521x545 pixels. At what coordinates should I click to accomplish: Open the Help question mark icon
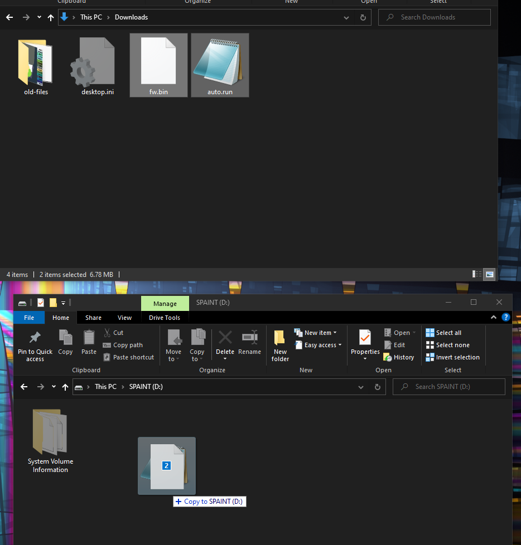pos(506,317)
